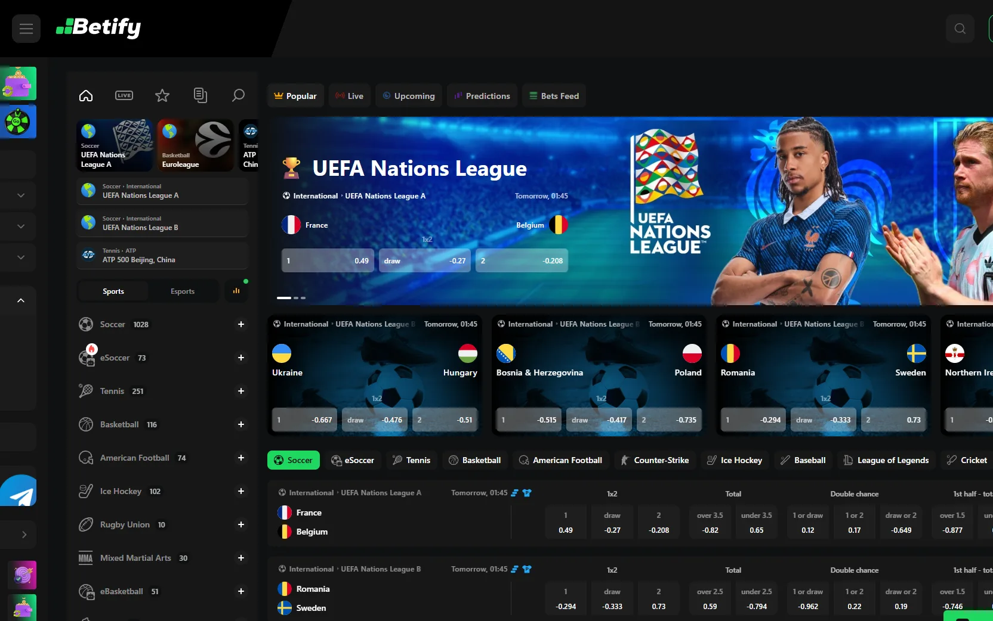
Task: Bet on France at 0.49 in banner
Action: tap(328, 260)
